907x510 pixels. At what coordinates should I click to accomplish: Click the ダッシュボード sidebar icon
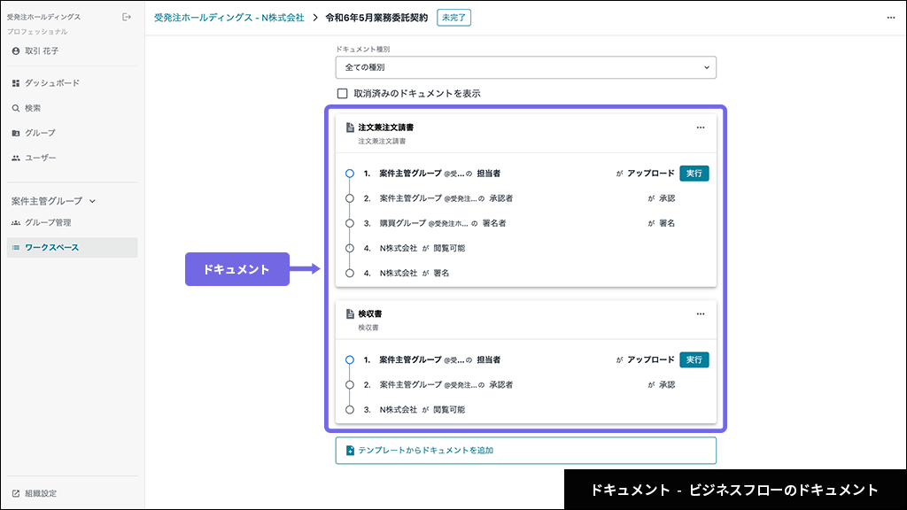click(16, 83)
